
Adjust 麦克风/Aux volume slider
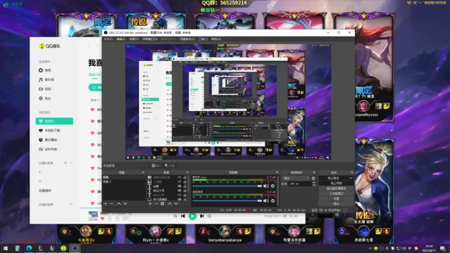point(227,186)
